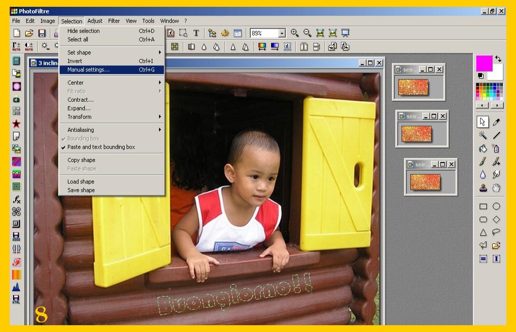The height and width of the screenshot is (332, 516).
Task: Select the Magic Wand tool
Action: (483, 135)
